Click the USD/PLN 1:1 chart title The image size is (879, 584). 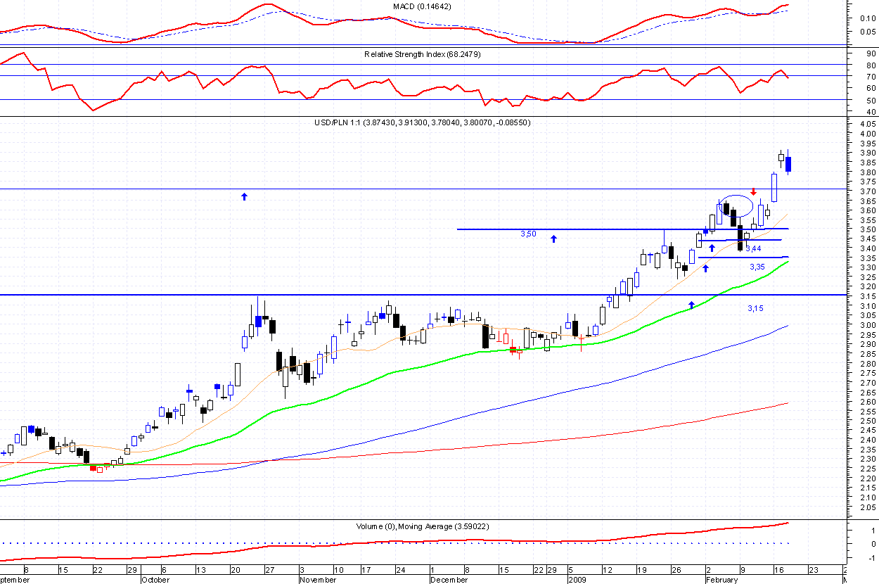point(422,122)
